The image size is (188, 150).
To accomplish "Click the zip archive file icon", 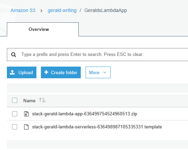I will pos(26,114).
